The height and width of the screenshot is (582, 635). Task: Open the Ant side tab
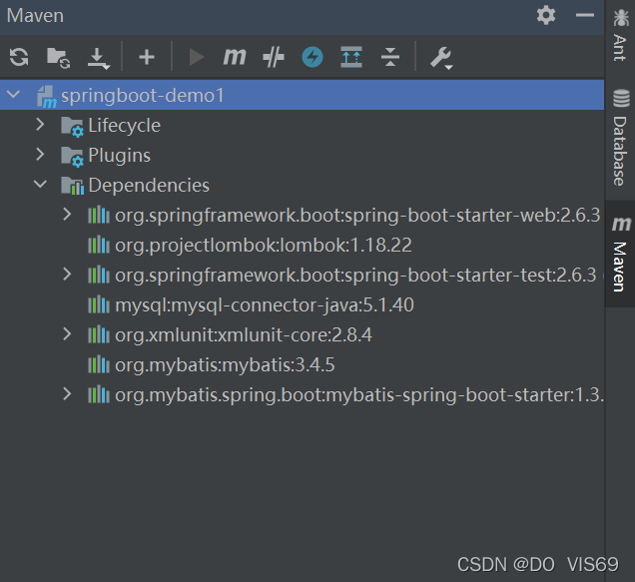click(x=620, y=35)
